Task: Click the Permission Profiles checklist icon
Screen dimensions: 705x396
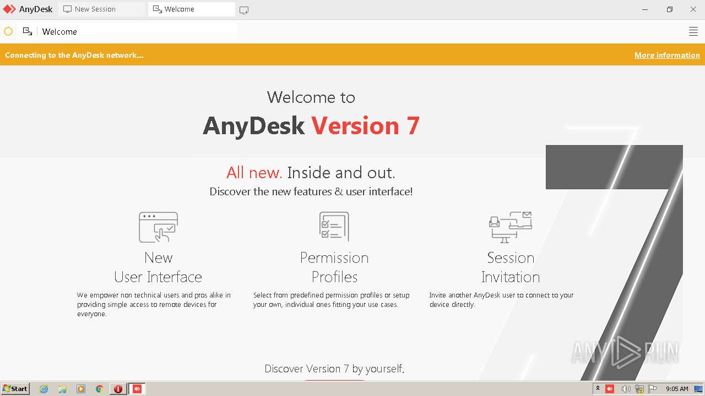Action: 334,226
